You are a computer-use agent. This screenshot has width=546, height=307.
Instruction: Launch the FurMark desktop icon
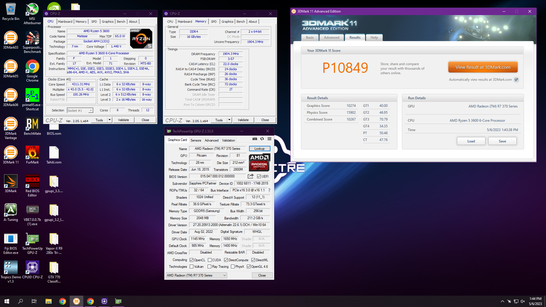pyautogui.click(x=32, y=155)
